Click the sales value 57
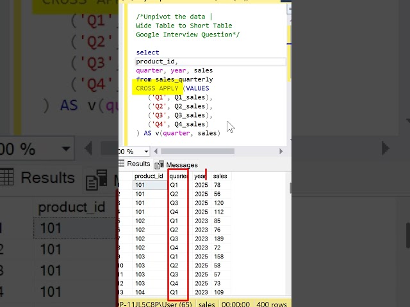Image resolution: width=410 pixels, height=307 pixels. click(217, 274)
